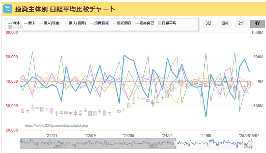266x153 pixels.
Task: Toggle 投資信託 legend entry
Action: 100,23
